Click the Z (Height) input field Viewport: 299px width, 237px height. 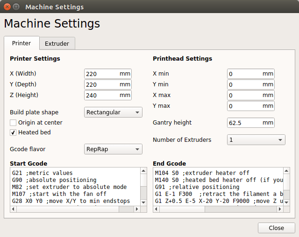tap(102, 95)
